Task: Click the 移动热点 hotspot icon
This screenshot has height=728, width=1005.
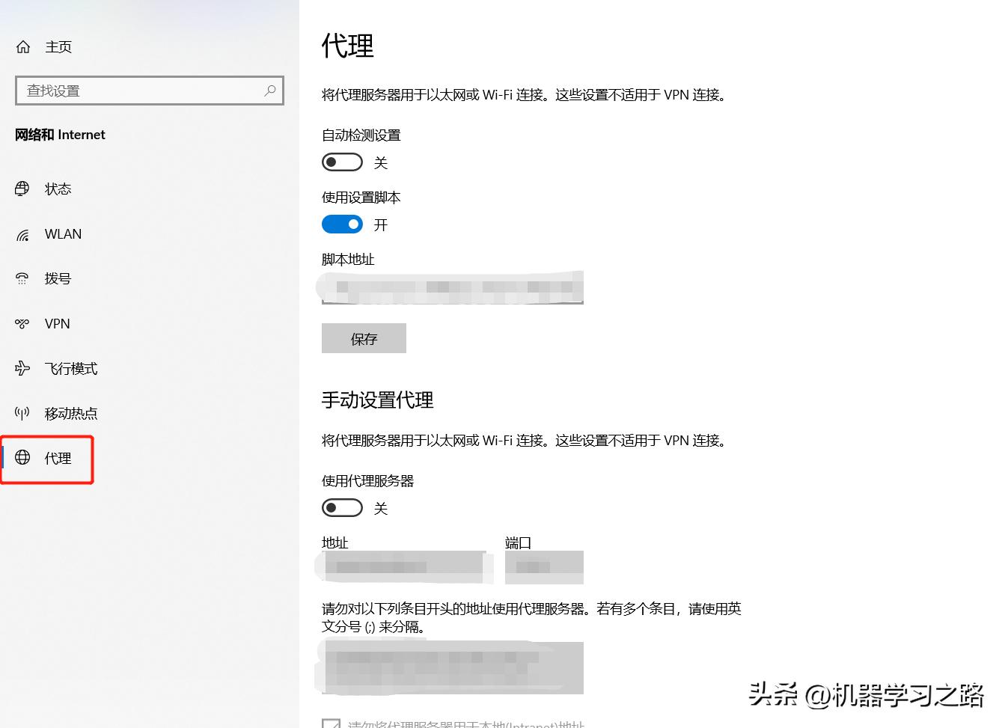Action: 22,413
